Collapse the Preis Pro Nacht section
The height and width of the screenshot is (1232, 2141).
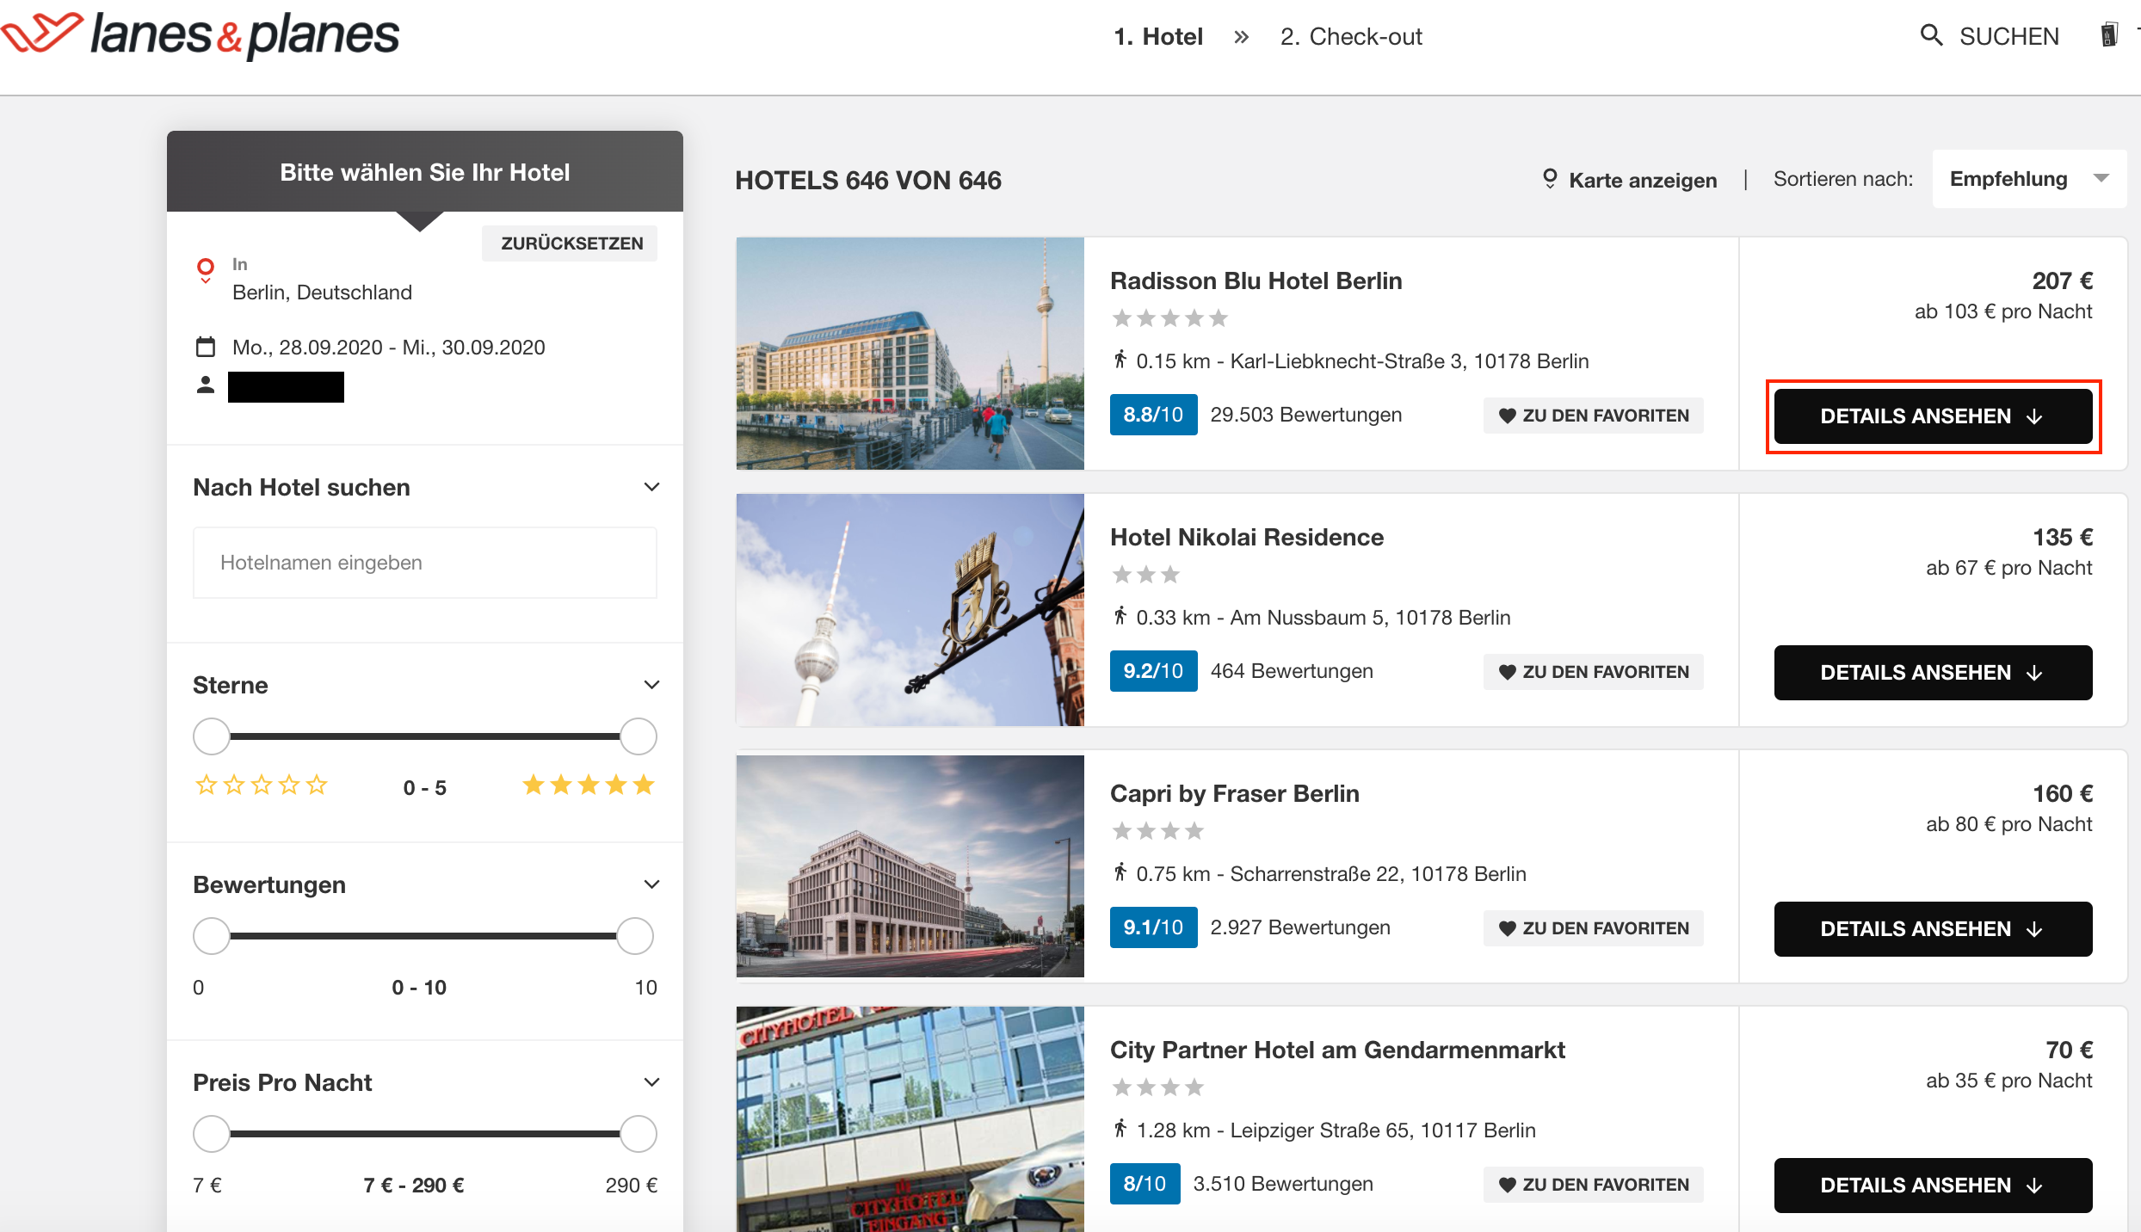coord(651,1082)
